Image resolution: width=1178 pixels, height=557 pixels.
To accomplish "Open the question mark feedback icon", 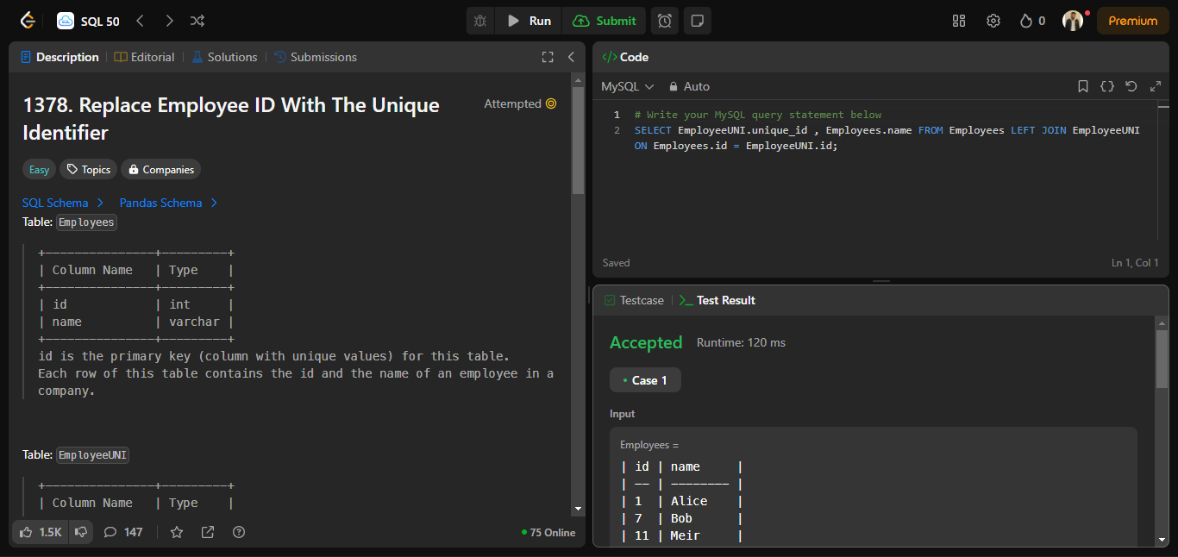I will 239,532.
